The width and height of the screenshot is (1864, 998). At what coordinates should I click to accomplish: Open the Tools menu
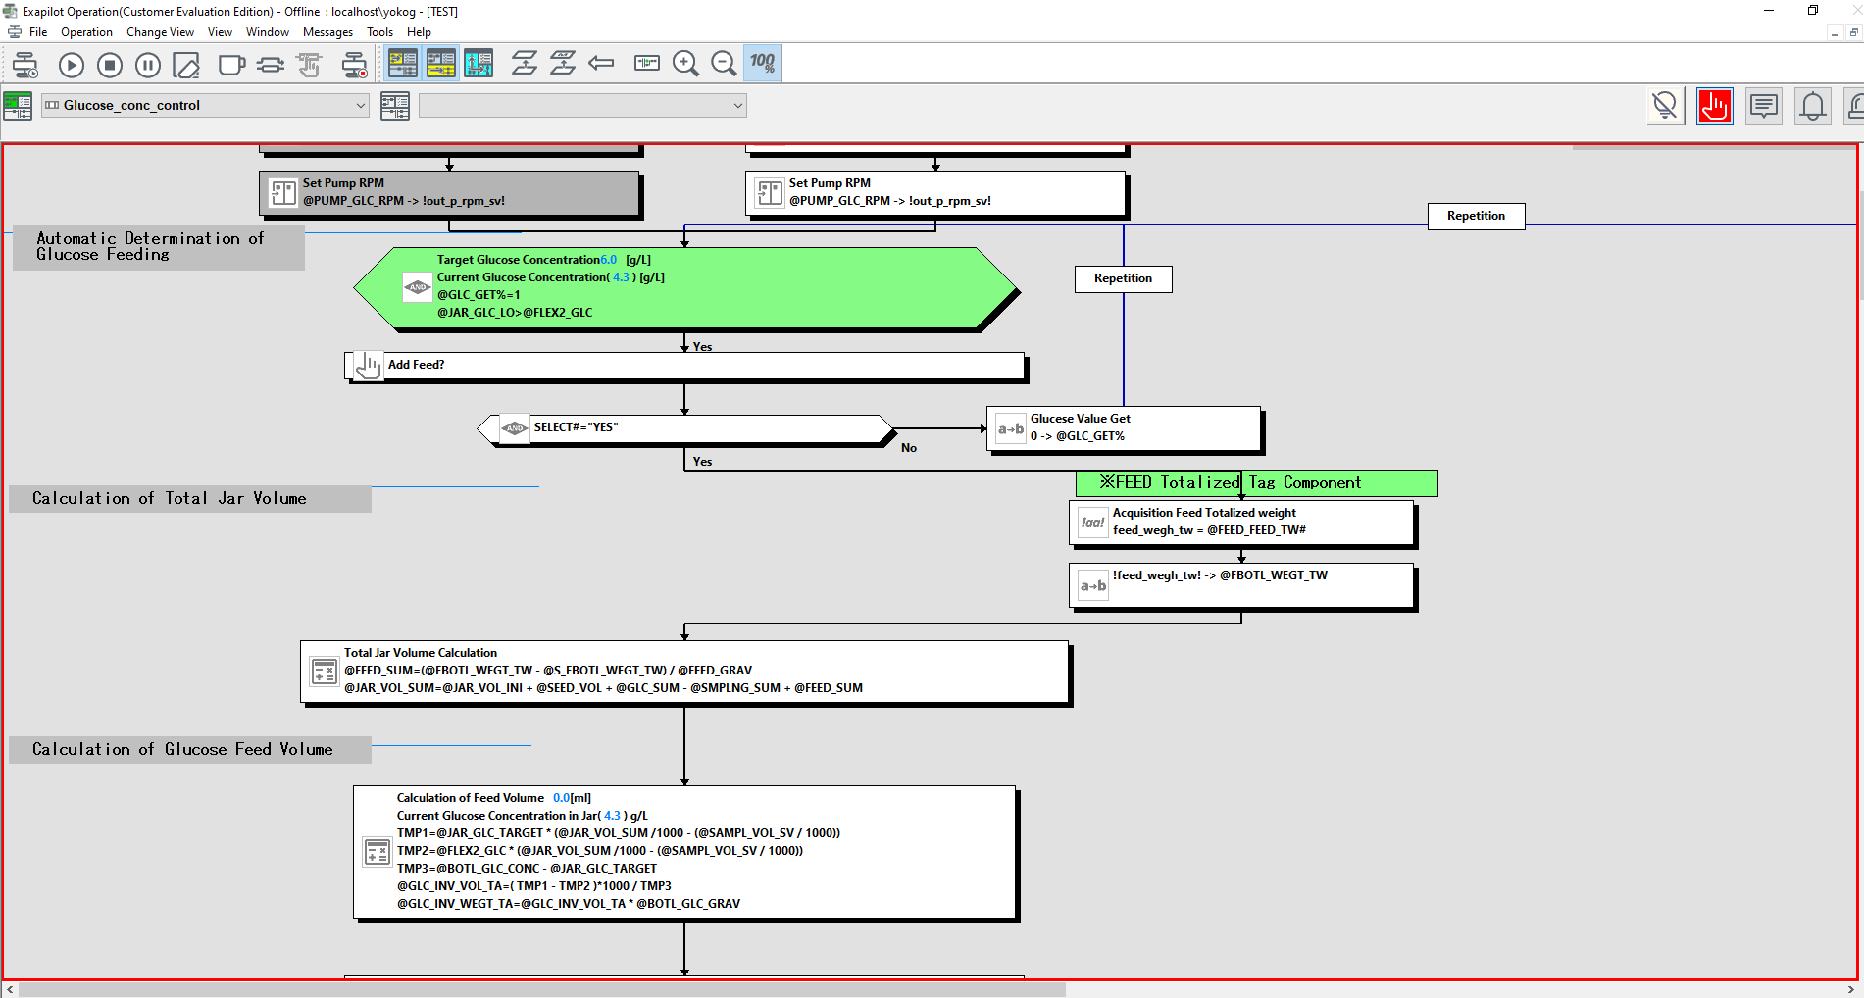point(379,32)
